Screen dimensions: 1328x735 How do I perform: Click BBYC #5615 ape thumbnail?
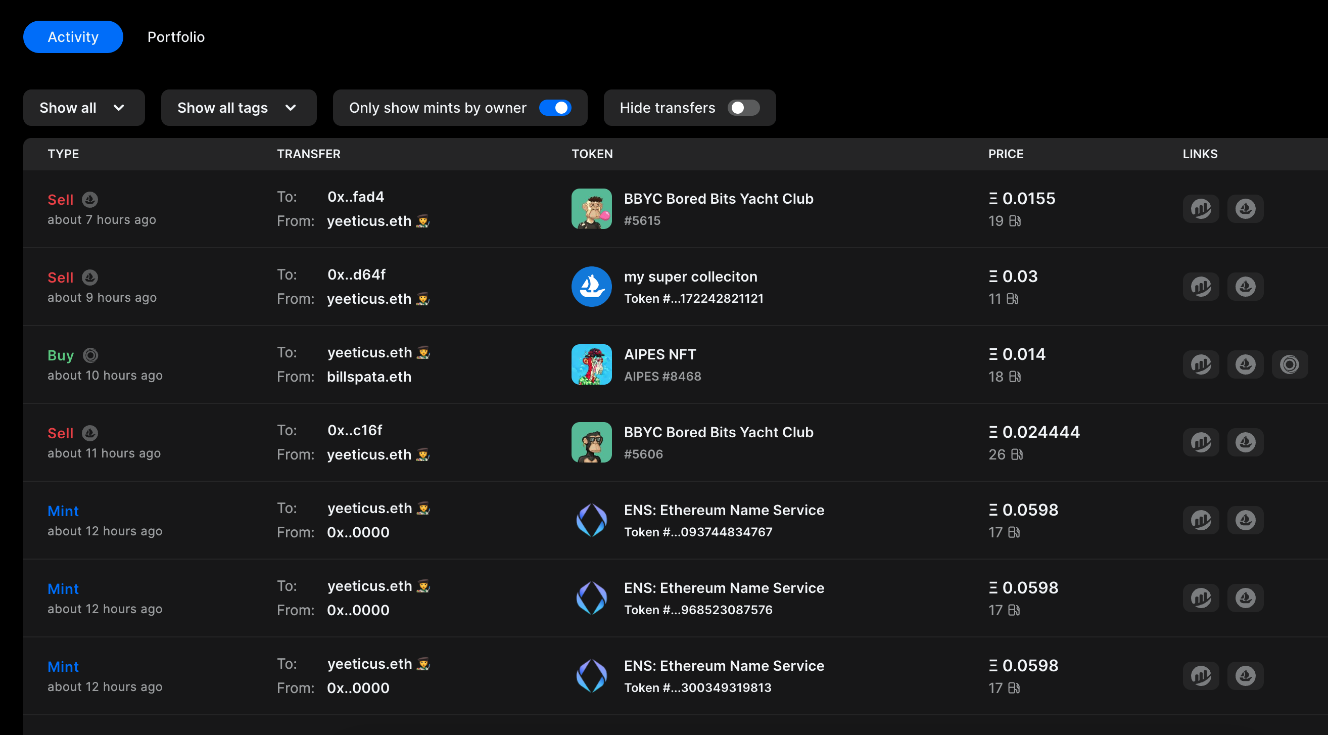click(x=591, y=209)
